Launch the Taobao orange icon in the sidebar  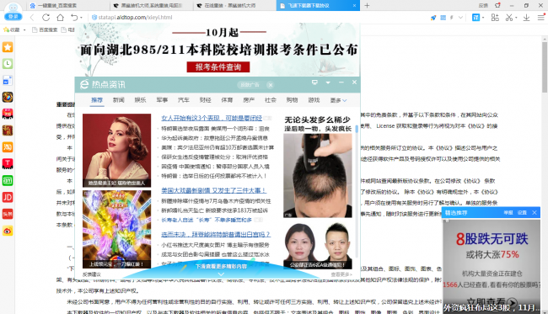[x=8, y=146]
